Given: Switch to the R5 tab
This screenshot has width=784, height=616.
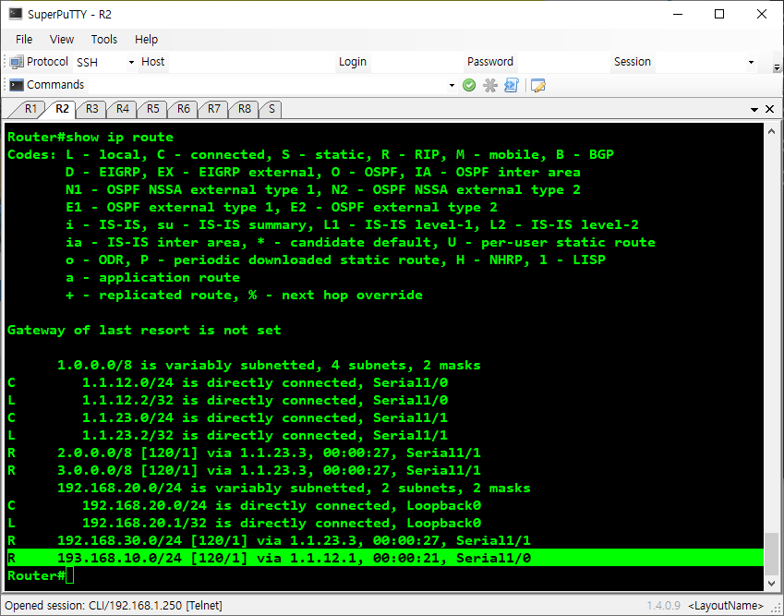Looking at the screenshot, I should 153,109.
